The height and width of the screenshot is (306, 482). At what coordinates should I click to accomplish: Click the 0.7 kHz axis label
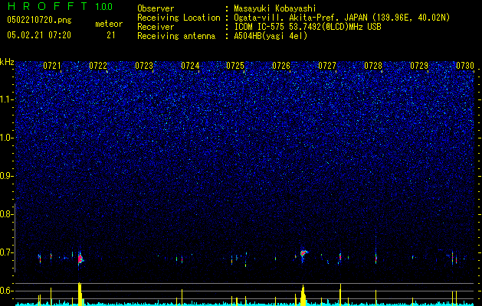[x=6, y=252]
